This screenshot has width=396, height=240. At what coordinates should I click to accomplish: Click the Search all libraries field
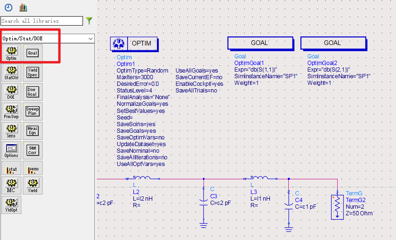pyautogui.click(x=42, y=21)
